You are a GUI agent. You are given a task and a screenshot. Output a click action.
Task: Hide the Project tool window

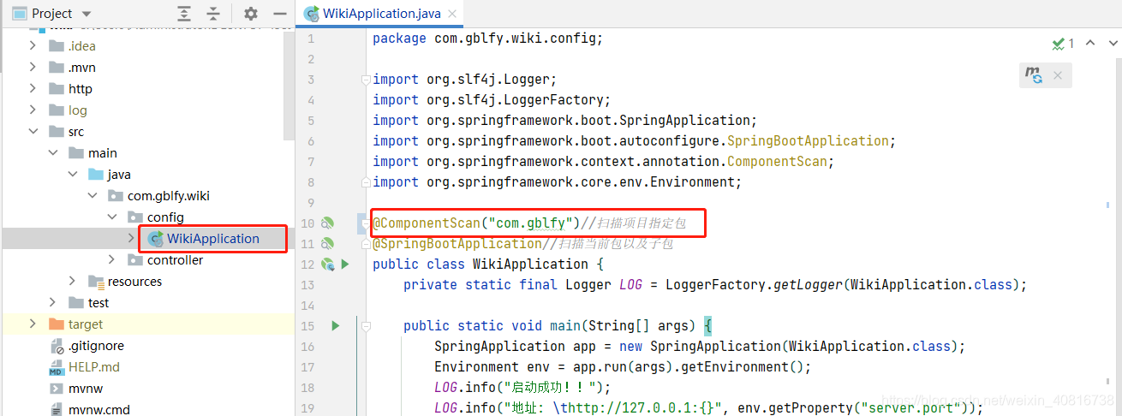279,14
